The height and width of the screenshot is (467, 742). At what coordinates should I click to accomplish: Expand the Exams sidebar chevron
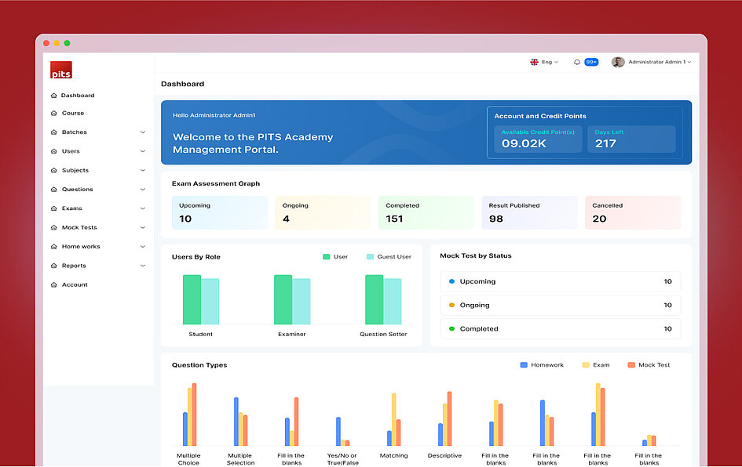pyautogui.click(x=142, y=208)
